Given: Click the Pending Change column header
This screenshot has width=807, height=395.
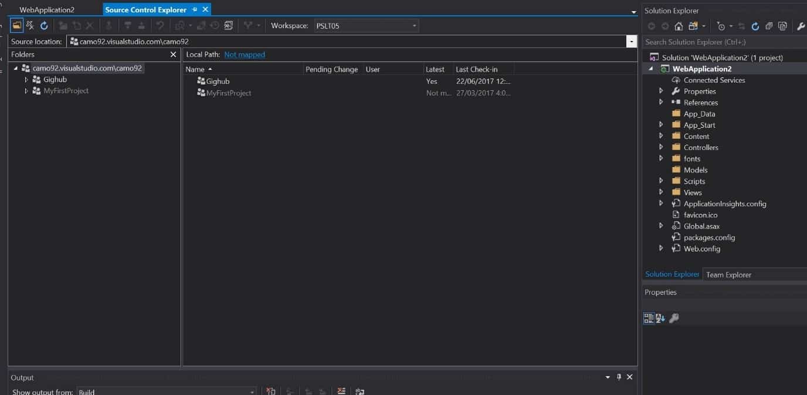Looking at the screenshot, I should pyautogui.click(x=333, y=69).
